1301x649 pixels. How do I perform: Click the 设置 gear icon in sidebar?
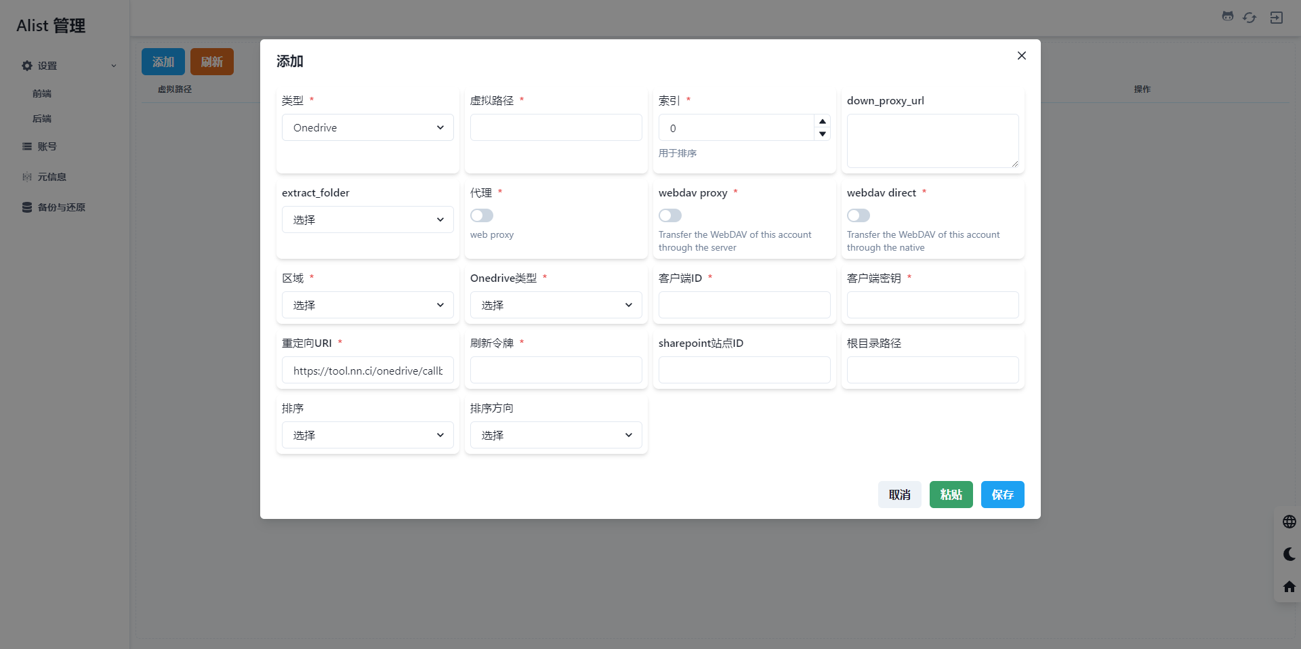[27, 66]
